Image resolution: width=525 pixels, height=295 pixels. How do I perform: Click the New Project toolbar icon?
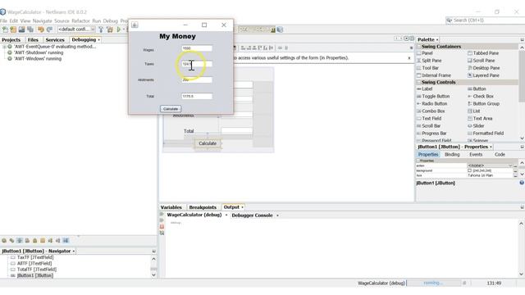[13, 29]
